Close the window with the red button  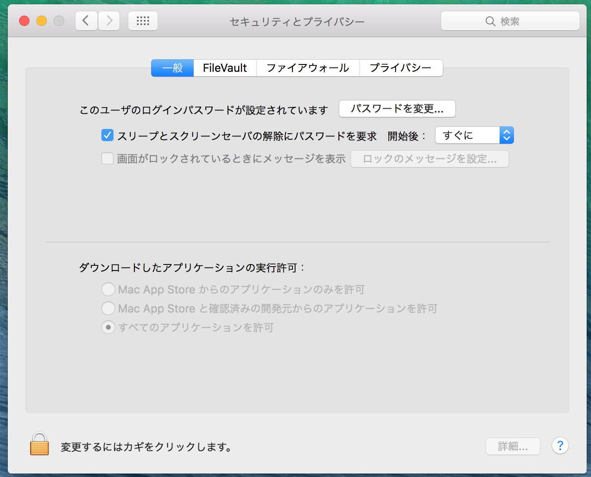point(24,21)
